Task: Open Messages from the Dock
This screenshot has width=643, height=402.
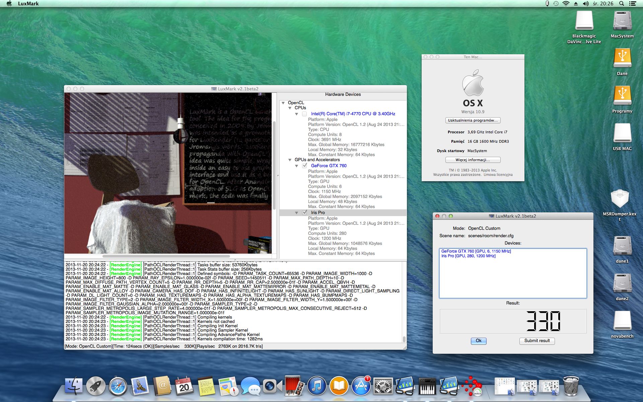Action: coord(251,386)
